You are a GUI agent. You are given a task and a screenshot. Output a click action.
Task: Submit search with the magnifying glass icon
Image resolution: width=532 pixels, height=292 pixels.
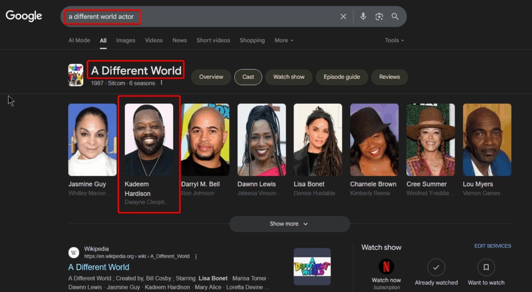click(x=395, y=16)
